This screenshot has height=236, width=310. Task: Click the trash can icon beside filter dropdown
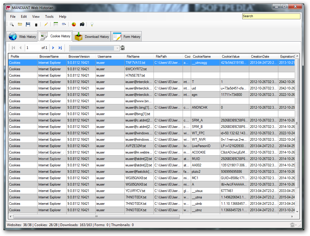[123, 48]
